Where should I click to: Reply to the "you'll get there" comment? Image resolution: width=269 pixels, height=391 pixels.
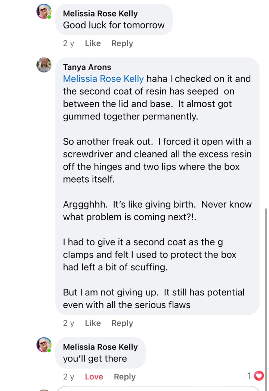click(125, 377)
